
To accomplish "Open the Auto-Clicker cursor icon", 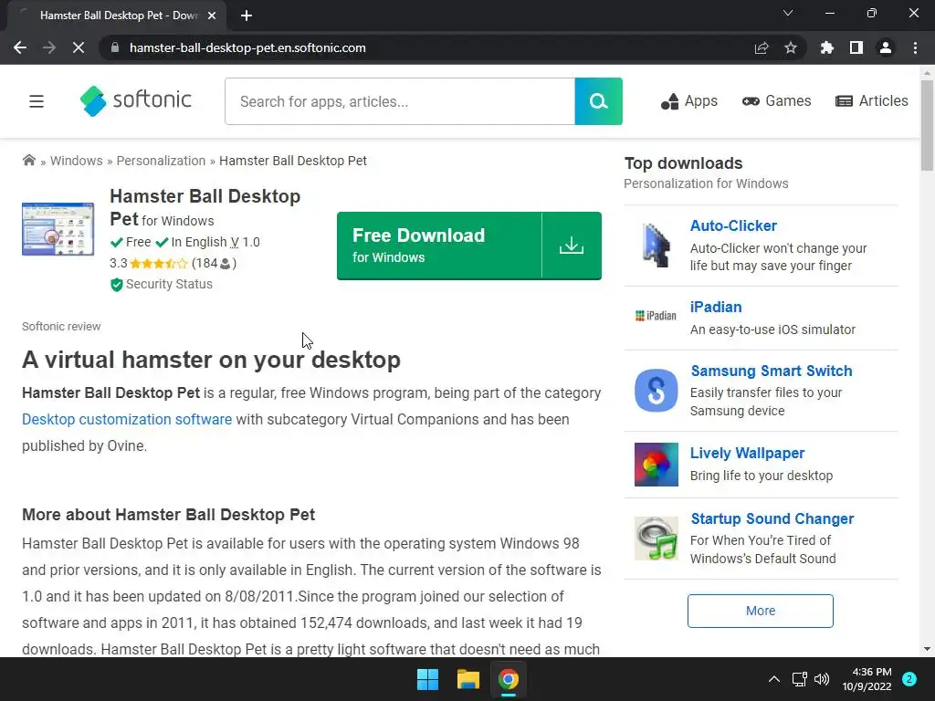I will [656, 245].
